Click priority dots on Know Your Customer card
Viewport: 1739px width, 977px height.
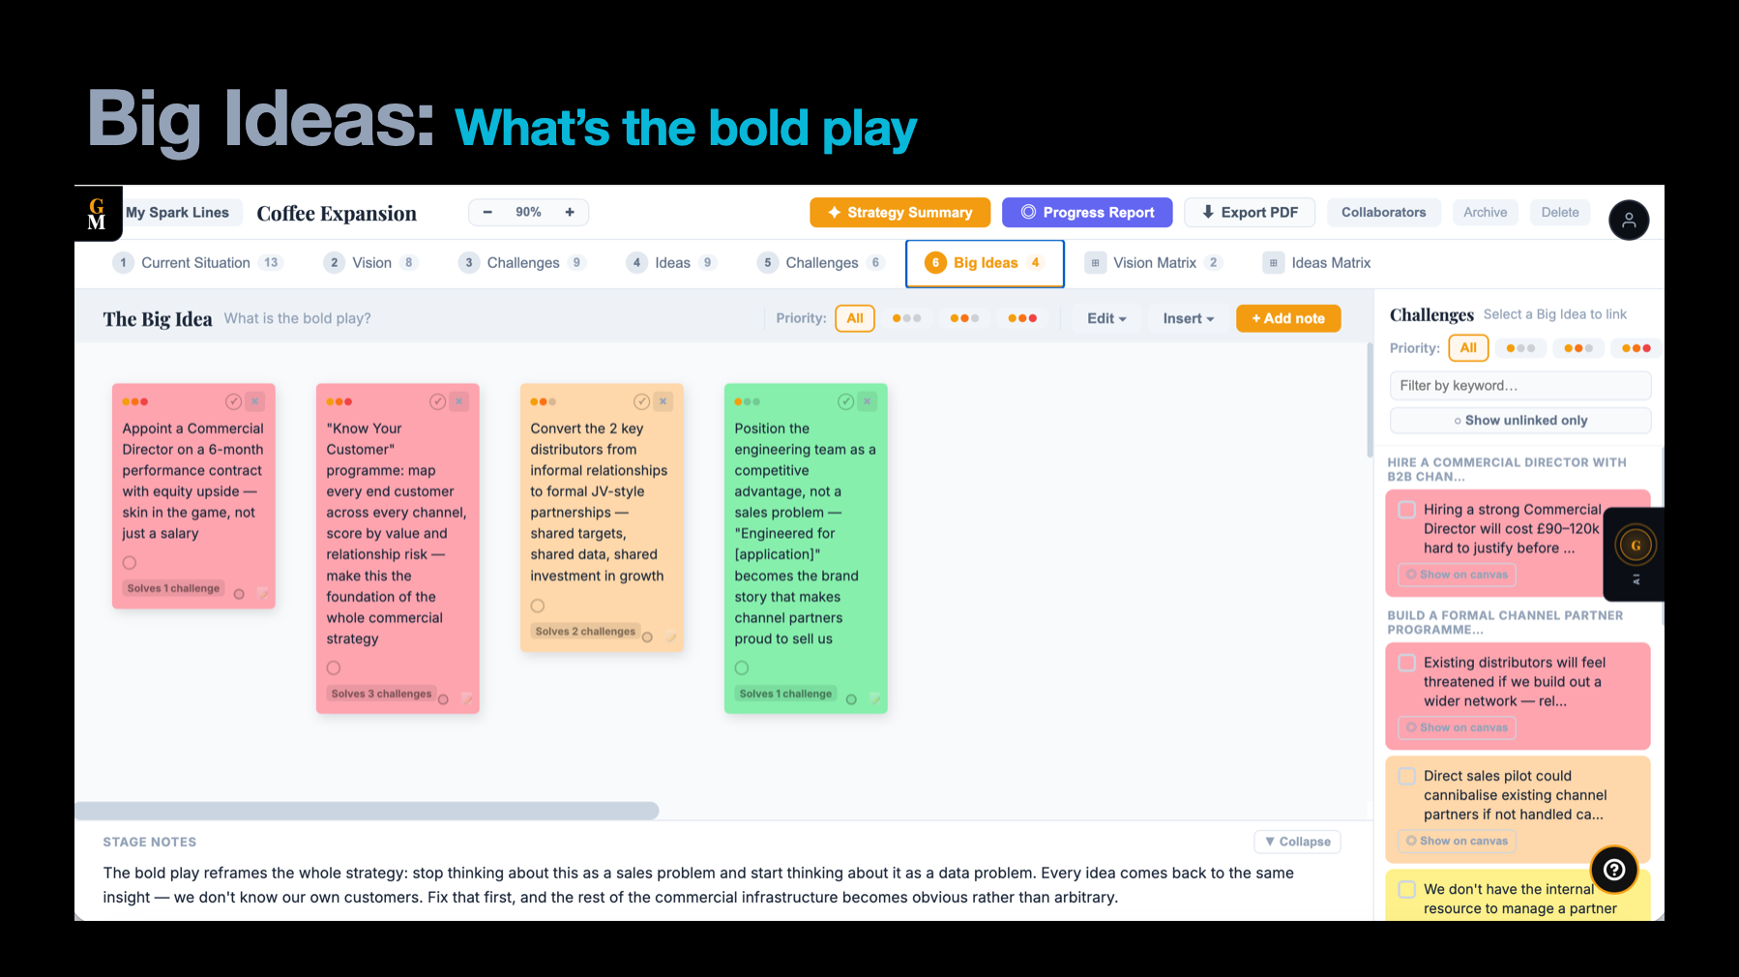(x=339, y=401)
